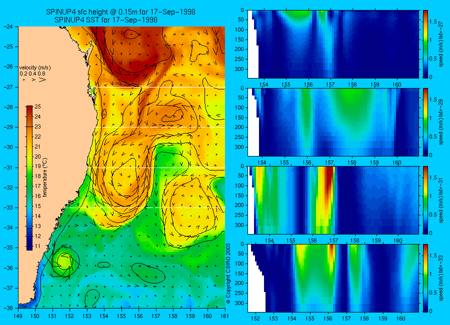The image size is (450, 325).
Task: Click the rotated "temperature (°C)" label
Action: [45, 177]
